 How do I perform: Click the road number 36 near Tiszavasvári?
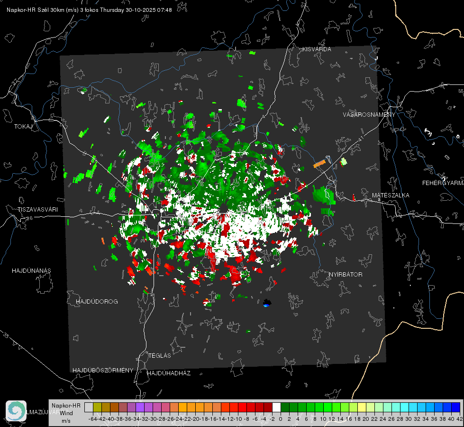[x=29, y=219]
